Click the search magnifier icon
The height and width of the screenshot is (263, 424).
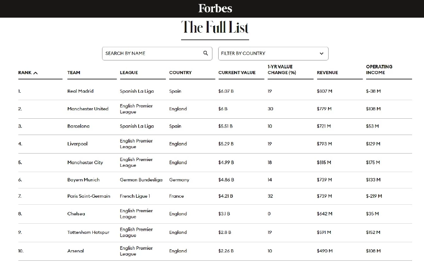tap(205, 53)
